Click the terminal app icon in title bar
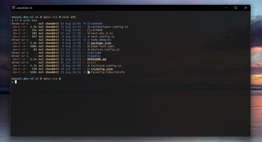Viewport: 262px width, 142px height. point(13,8)
